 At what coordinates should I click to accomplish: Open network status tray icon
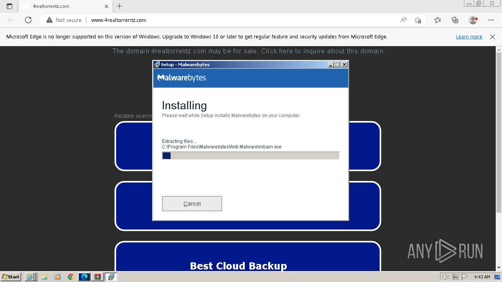coord(455,277)
